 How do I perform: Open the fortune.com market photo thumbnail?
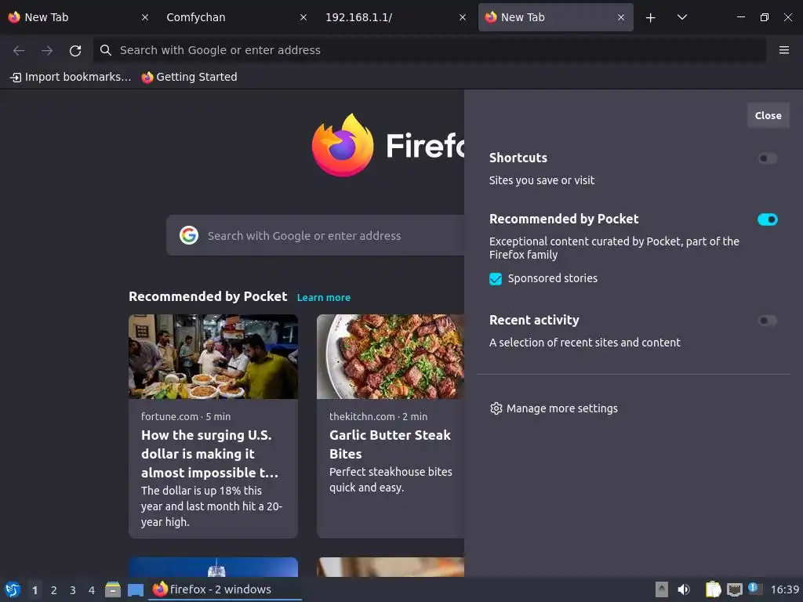click(213, 357)
